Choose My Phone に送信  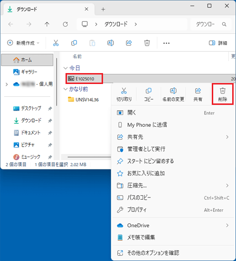point(173,125)
